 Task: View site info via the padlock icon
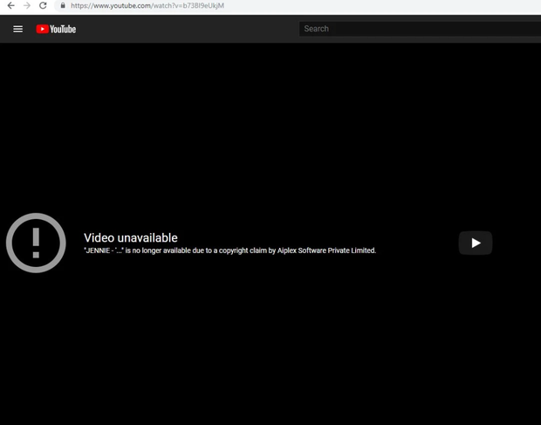63,5
